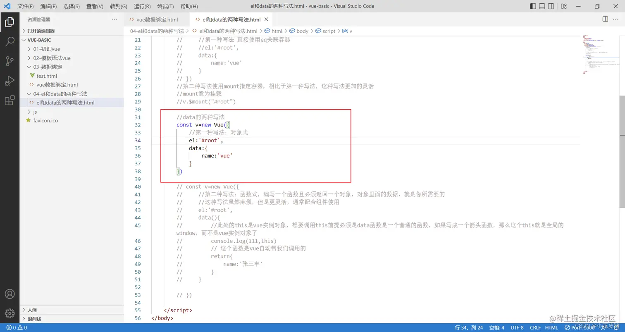This screenshot has height=332, width=625.
Task: Open the Extensions view
Action: tap(10, 100)
